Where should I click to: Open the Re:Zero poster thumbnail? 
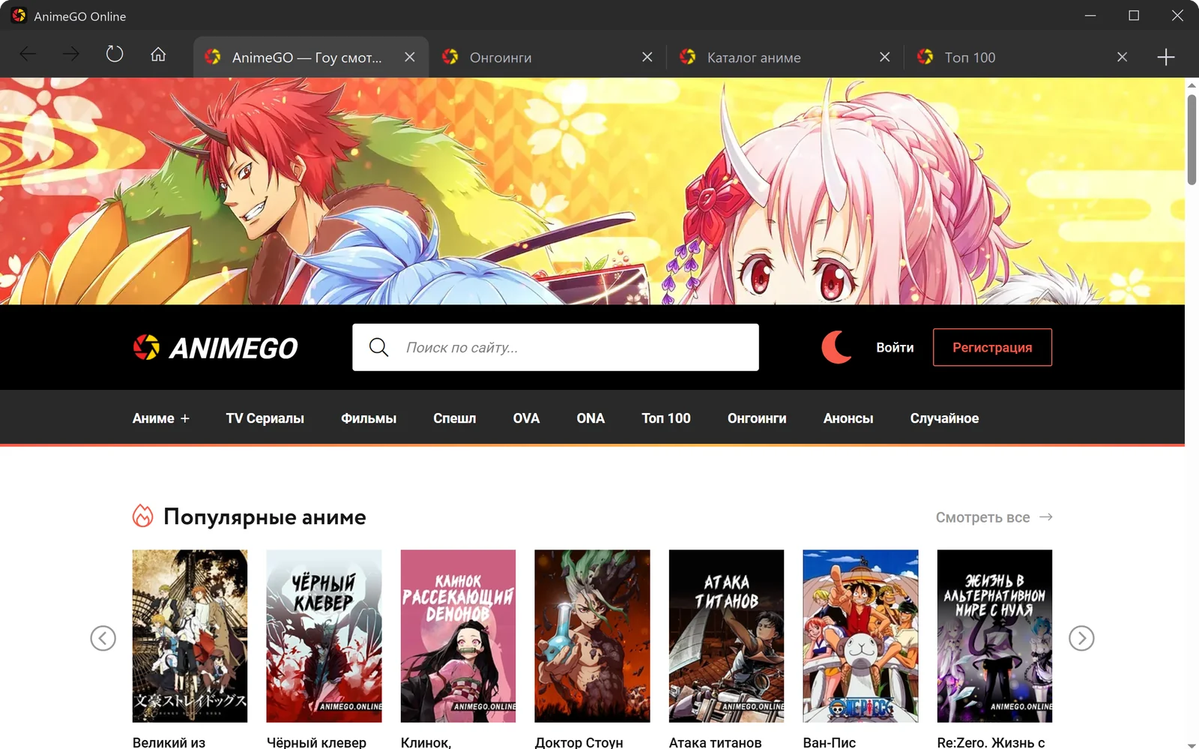[994, 636]
